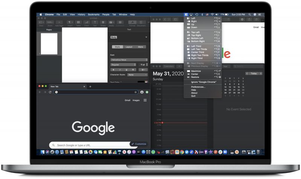
Task: Open the Media dropdown in the Pages toolbar
Action: tap(111, 23)
